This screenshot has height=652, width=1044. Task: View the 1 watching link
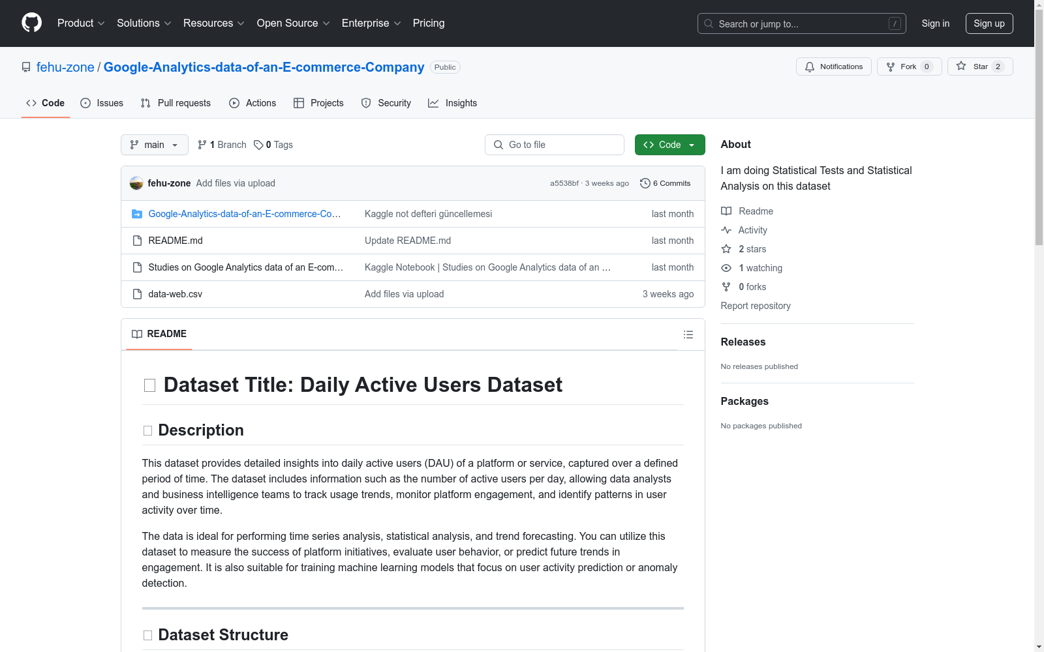click(752, 268)
